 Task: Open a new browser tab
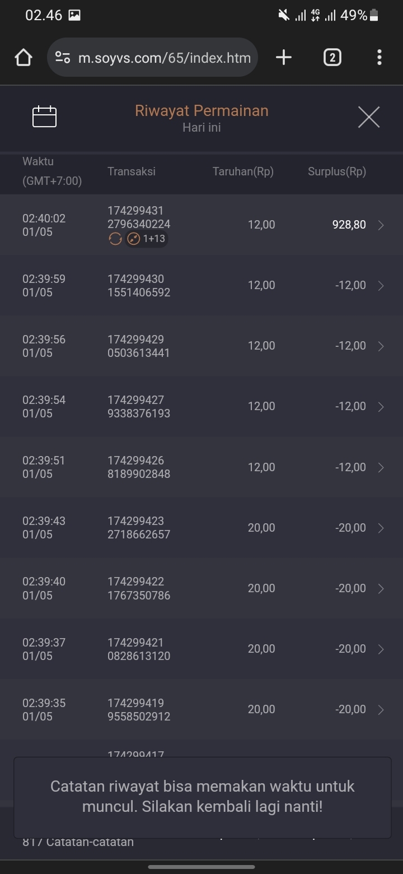pos(284,57)
